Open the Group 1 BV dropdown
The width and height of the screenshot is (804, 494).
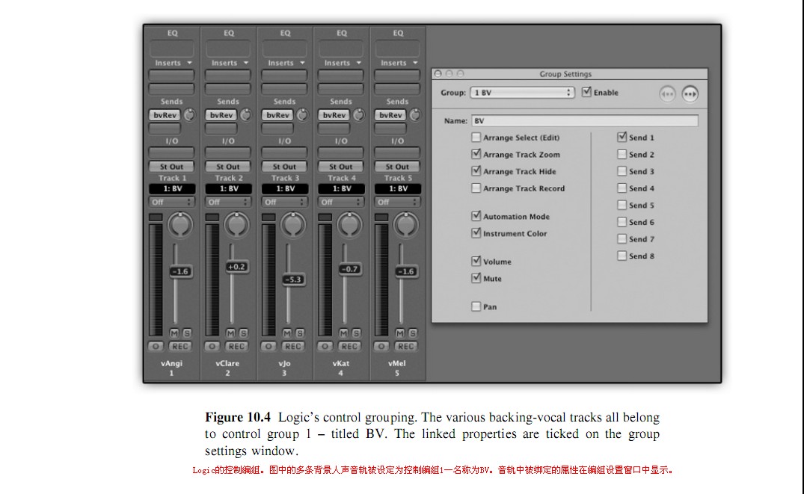coord(522,93)
